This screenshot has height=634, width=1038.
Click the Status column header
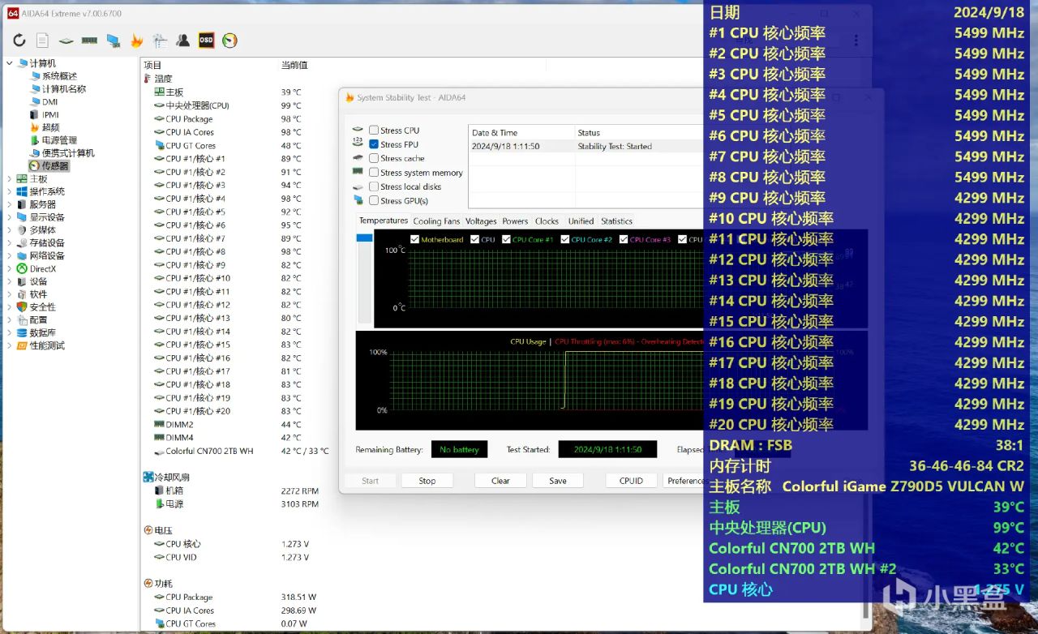639,133
